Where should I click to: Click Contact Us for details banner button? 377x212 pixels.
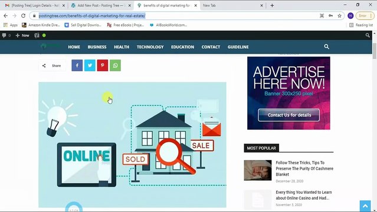click(289, 115)
